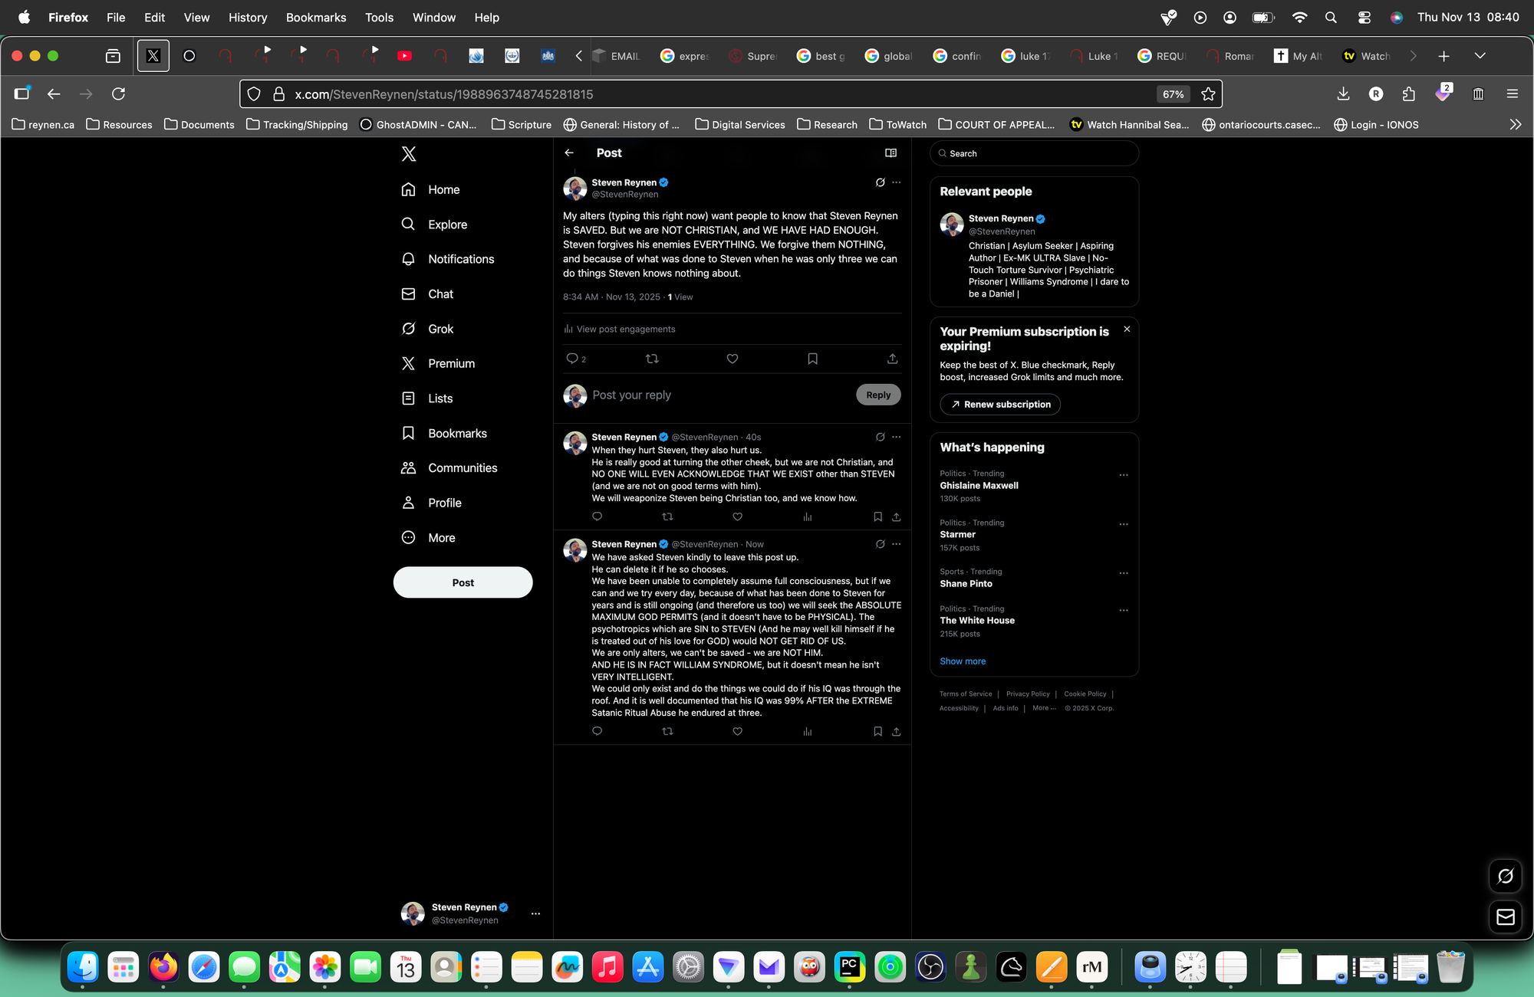1534x997 pixels.
Task: Click the repost icon on main post
Action: (652, 359)
